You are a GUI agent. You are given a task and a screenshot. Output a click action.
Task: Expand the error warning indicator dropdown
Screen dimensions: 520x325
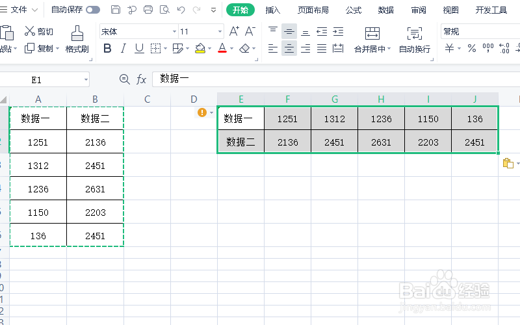coord(212,112)
